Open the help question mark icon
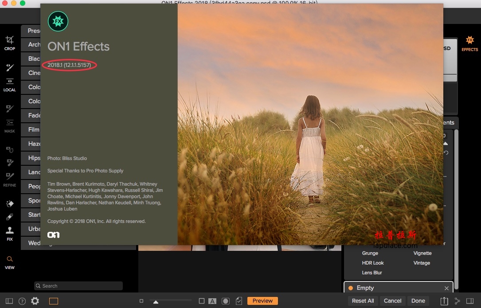The height and width of the screenshot is (308, 481). (x=22, y=301)
